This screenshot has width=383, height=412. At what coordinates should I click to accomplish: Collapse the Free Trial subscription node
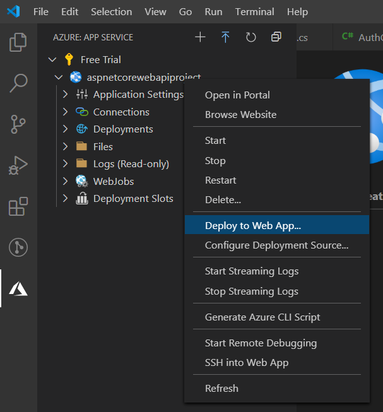[x=52, y=60]
